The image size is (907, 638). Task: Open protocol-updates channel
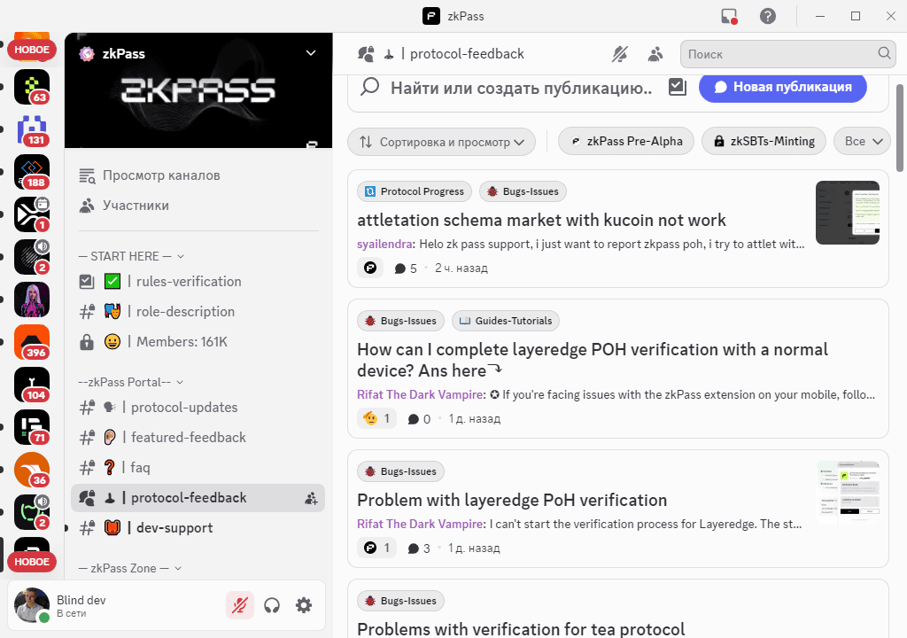[198, 408]
